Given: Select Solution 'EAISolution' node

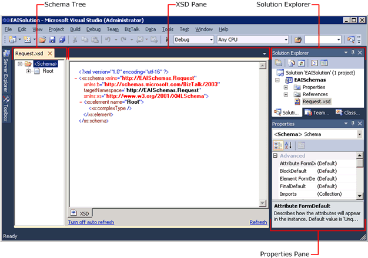Looking at the screenshot, I should click(x=320, y=73).
